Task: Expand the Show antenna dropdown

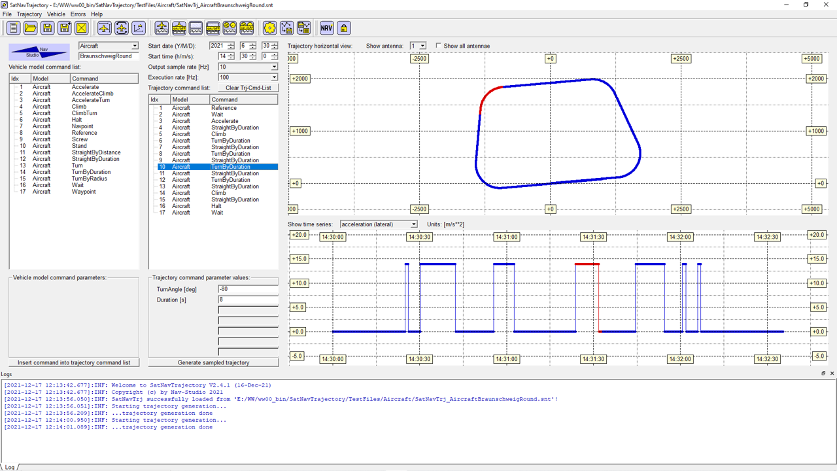Action: pos(422,46)
